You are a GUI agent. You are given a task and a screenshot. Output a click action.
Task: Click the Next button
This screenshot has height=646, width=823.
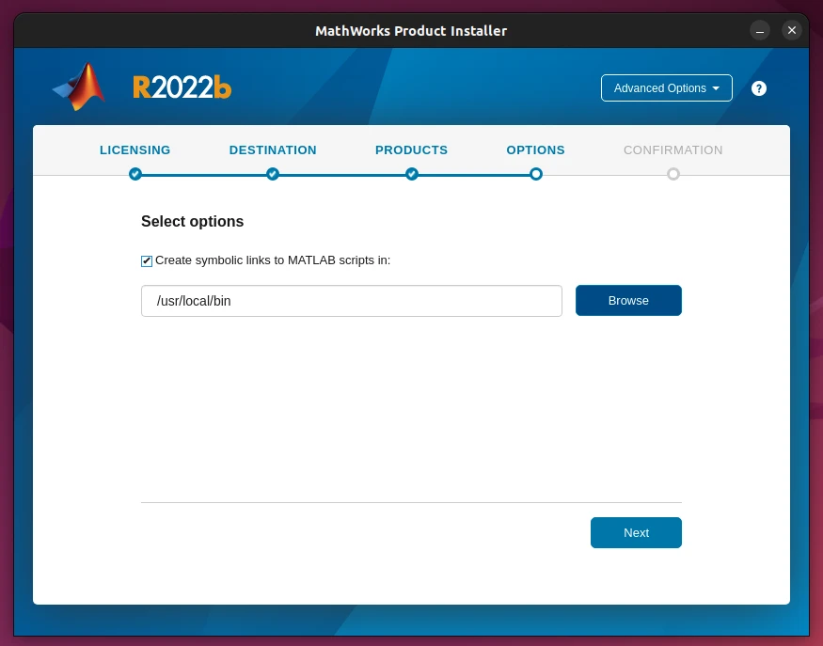click(x=636, y=532)
